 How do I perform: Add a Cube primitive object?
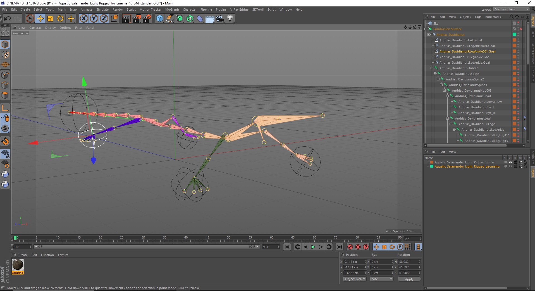[159, 19]
